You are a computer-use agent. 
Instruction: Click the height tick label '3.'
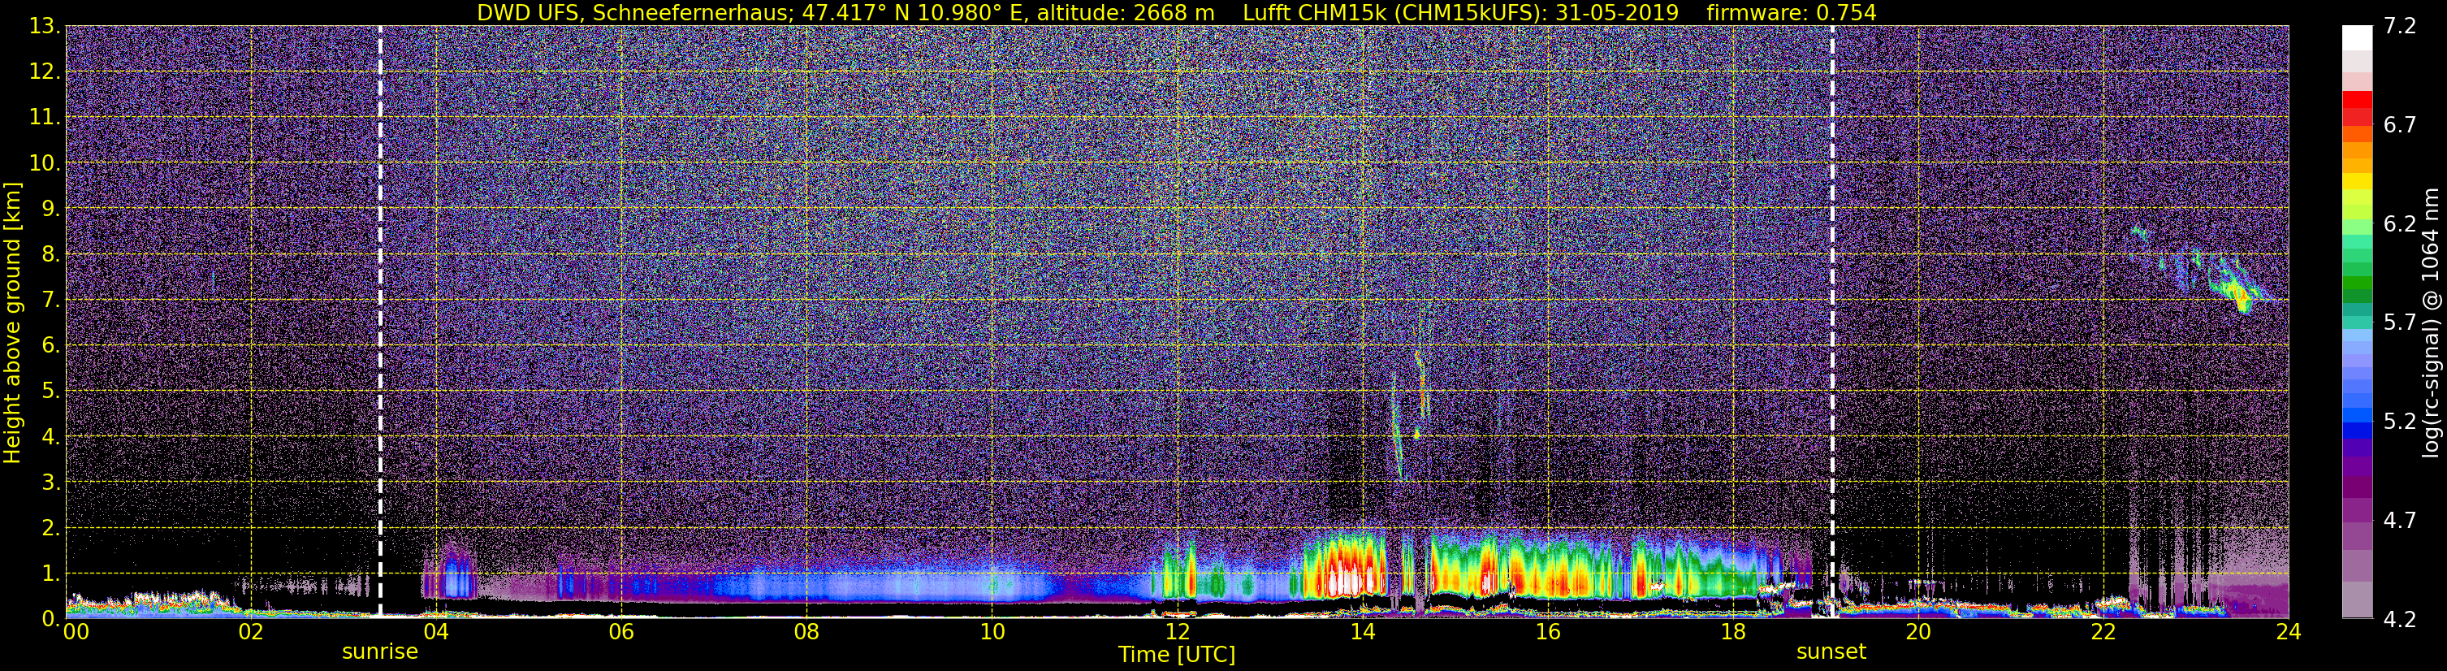(51, 483)
